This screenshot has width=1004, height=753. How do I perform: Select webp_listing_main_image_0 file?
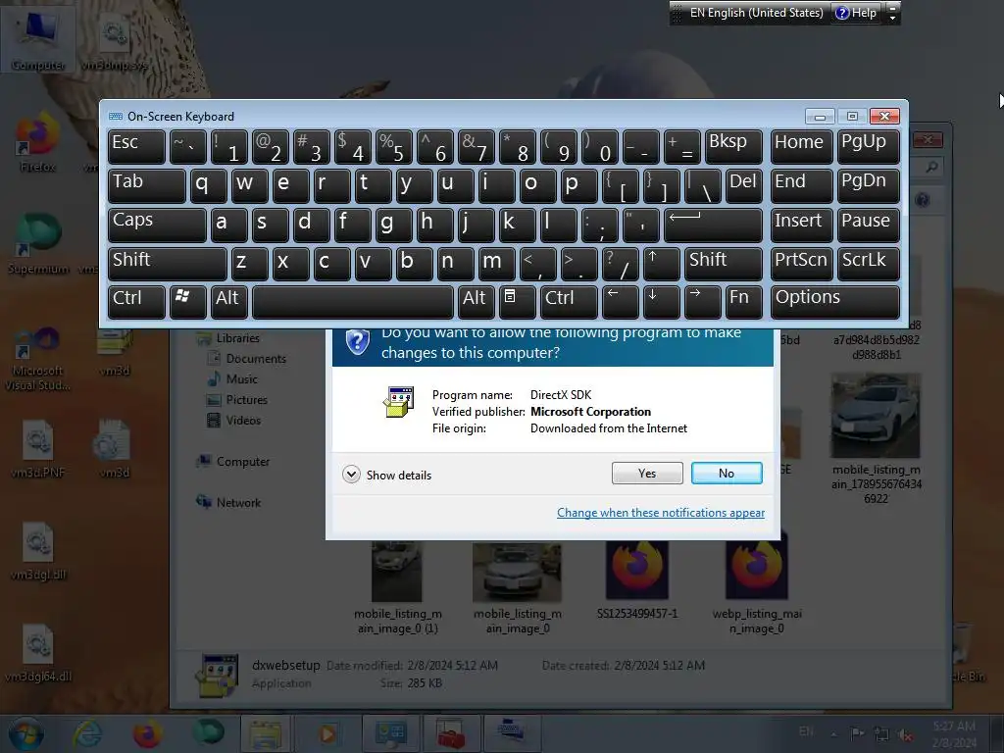pyautogui.click(x=757, y=586)
